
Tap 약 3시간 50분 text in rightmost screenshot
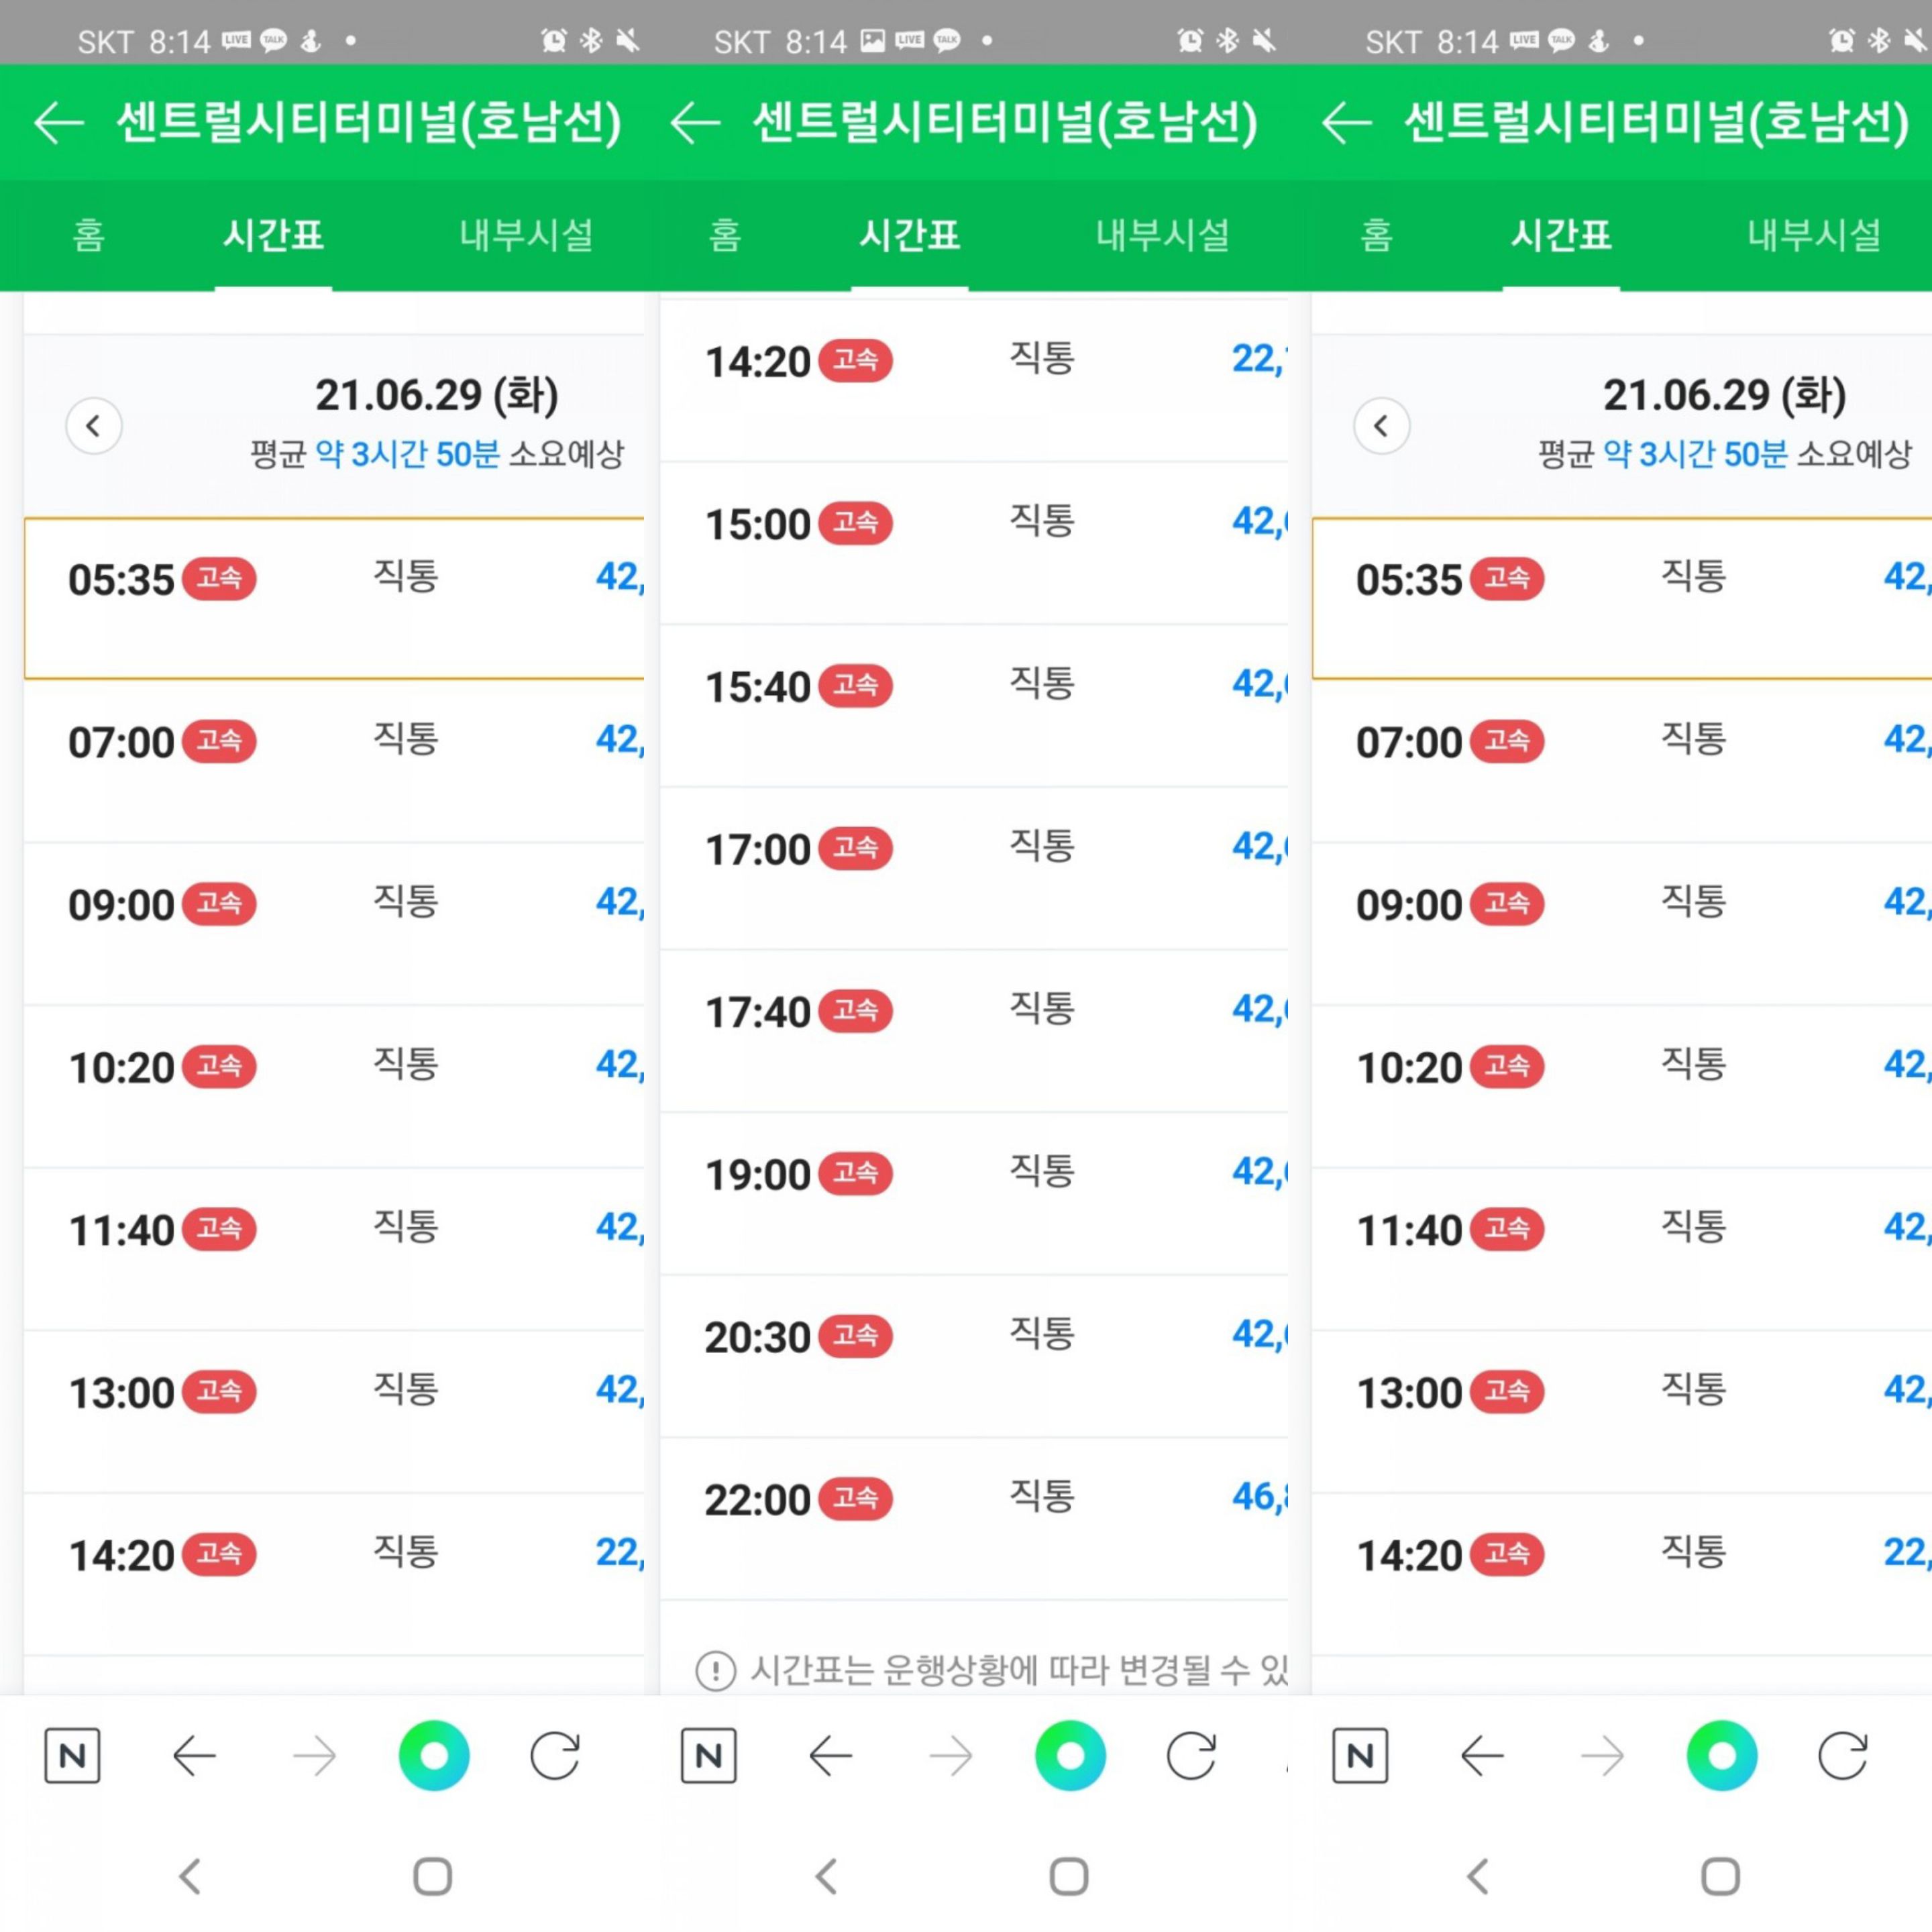coord(1695,454)
